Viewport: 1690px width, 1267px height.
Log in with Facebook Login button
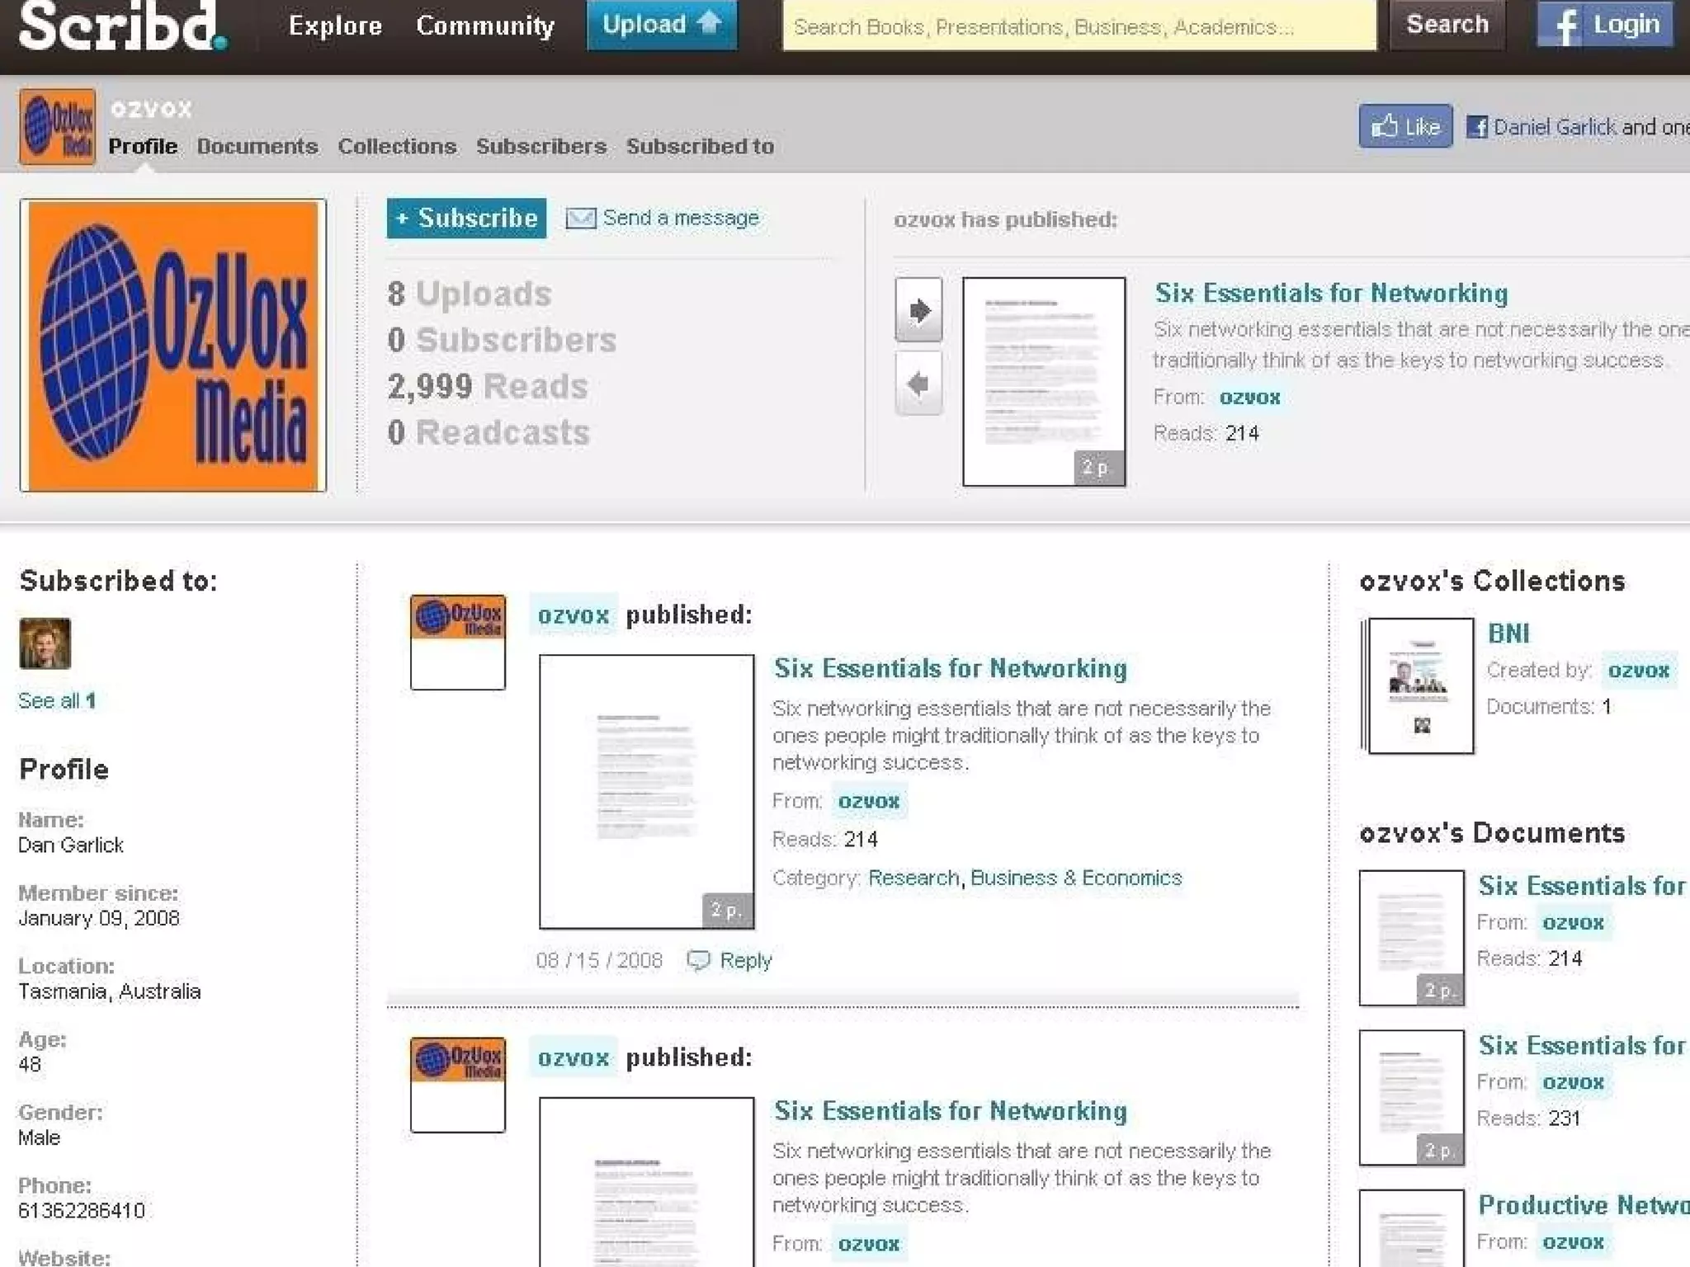1605,25
